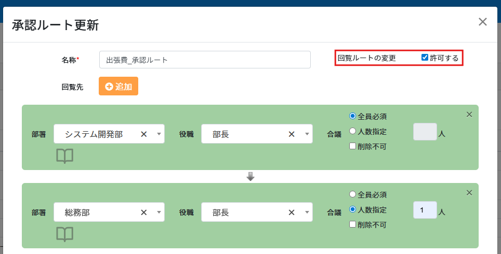The height and width of the screenshot is (254, 501).
Task: Remove the second approval step with its X
Action: pos(469,193)
